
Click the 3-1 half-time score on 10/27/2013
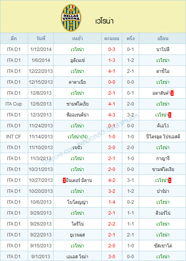point(131,180)
